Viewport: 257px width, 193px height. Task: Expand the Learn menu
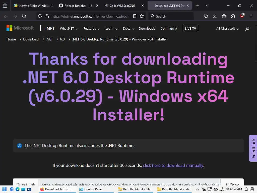[111, 29]
